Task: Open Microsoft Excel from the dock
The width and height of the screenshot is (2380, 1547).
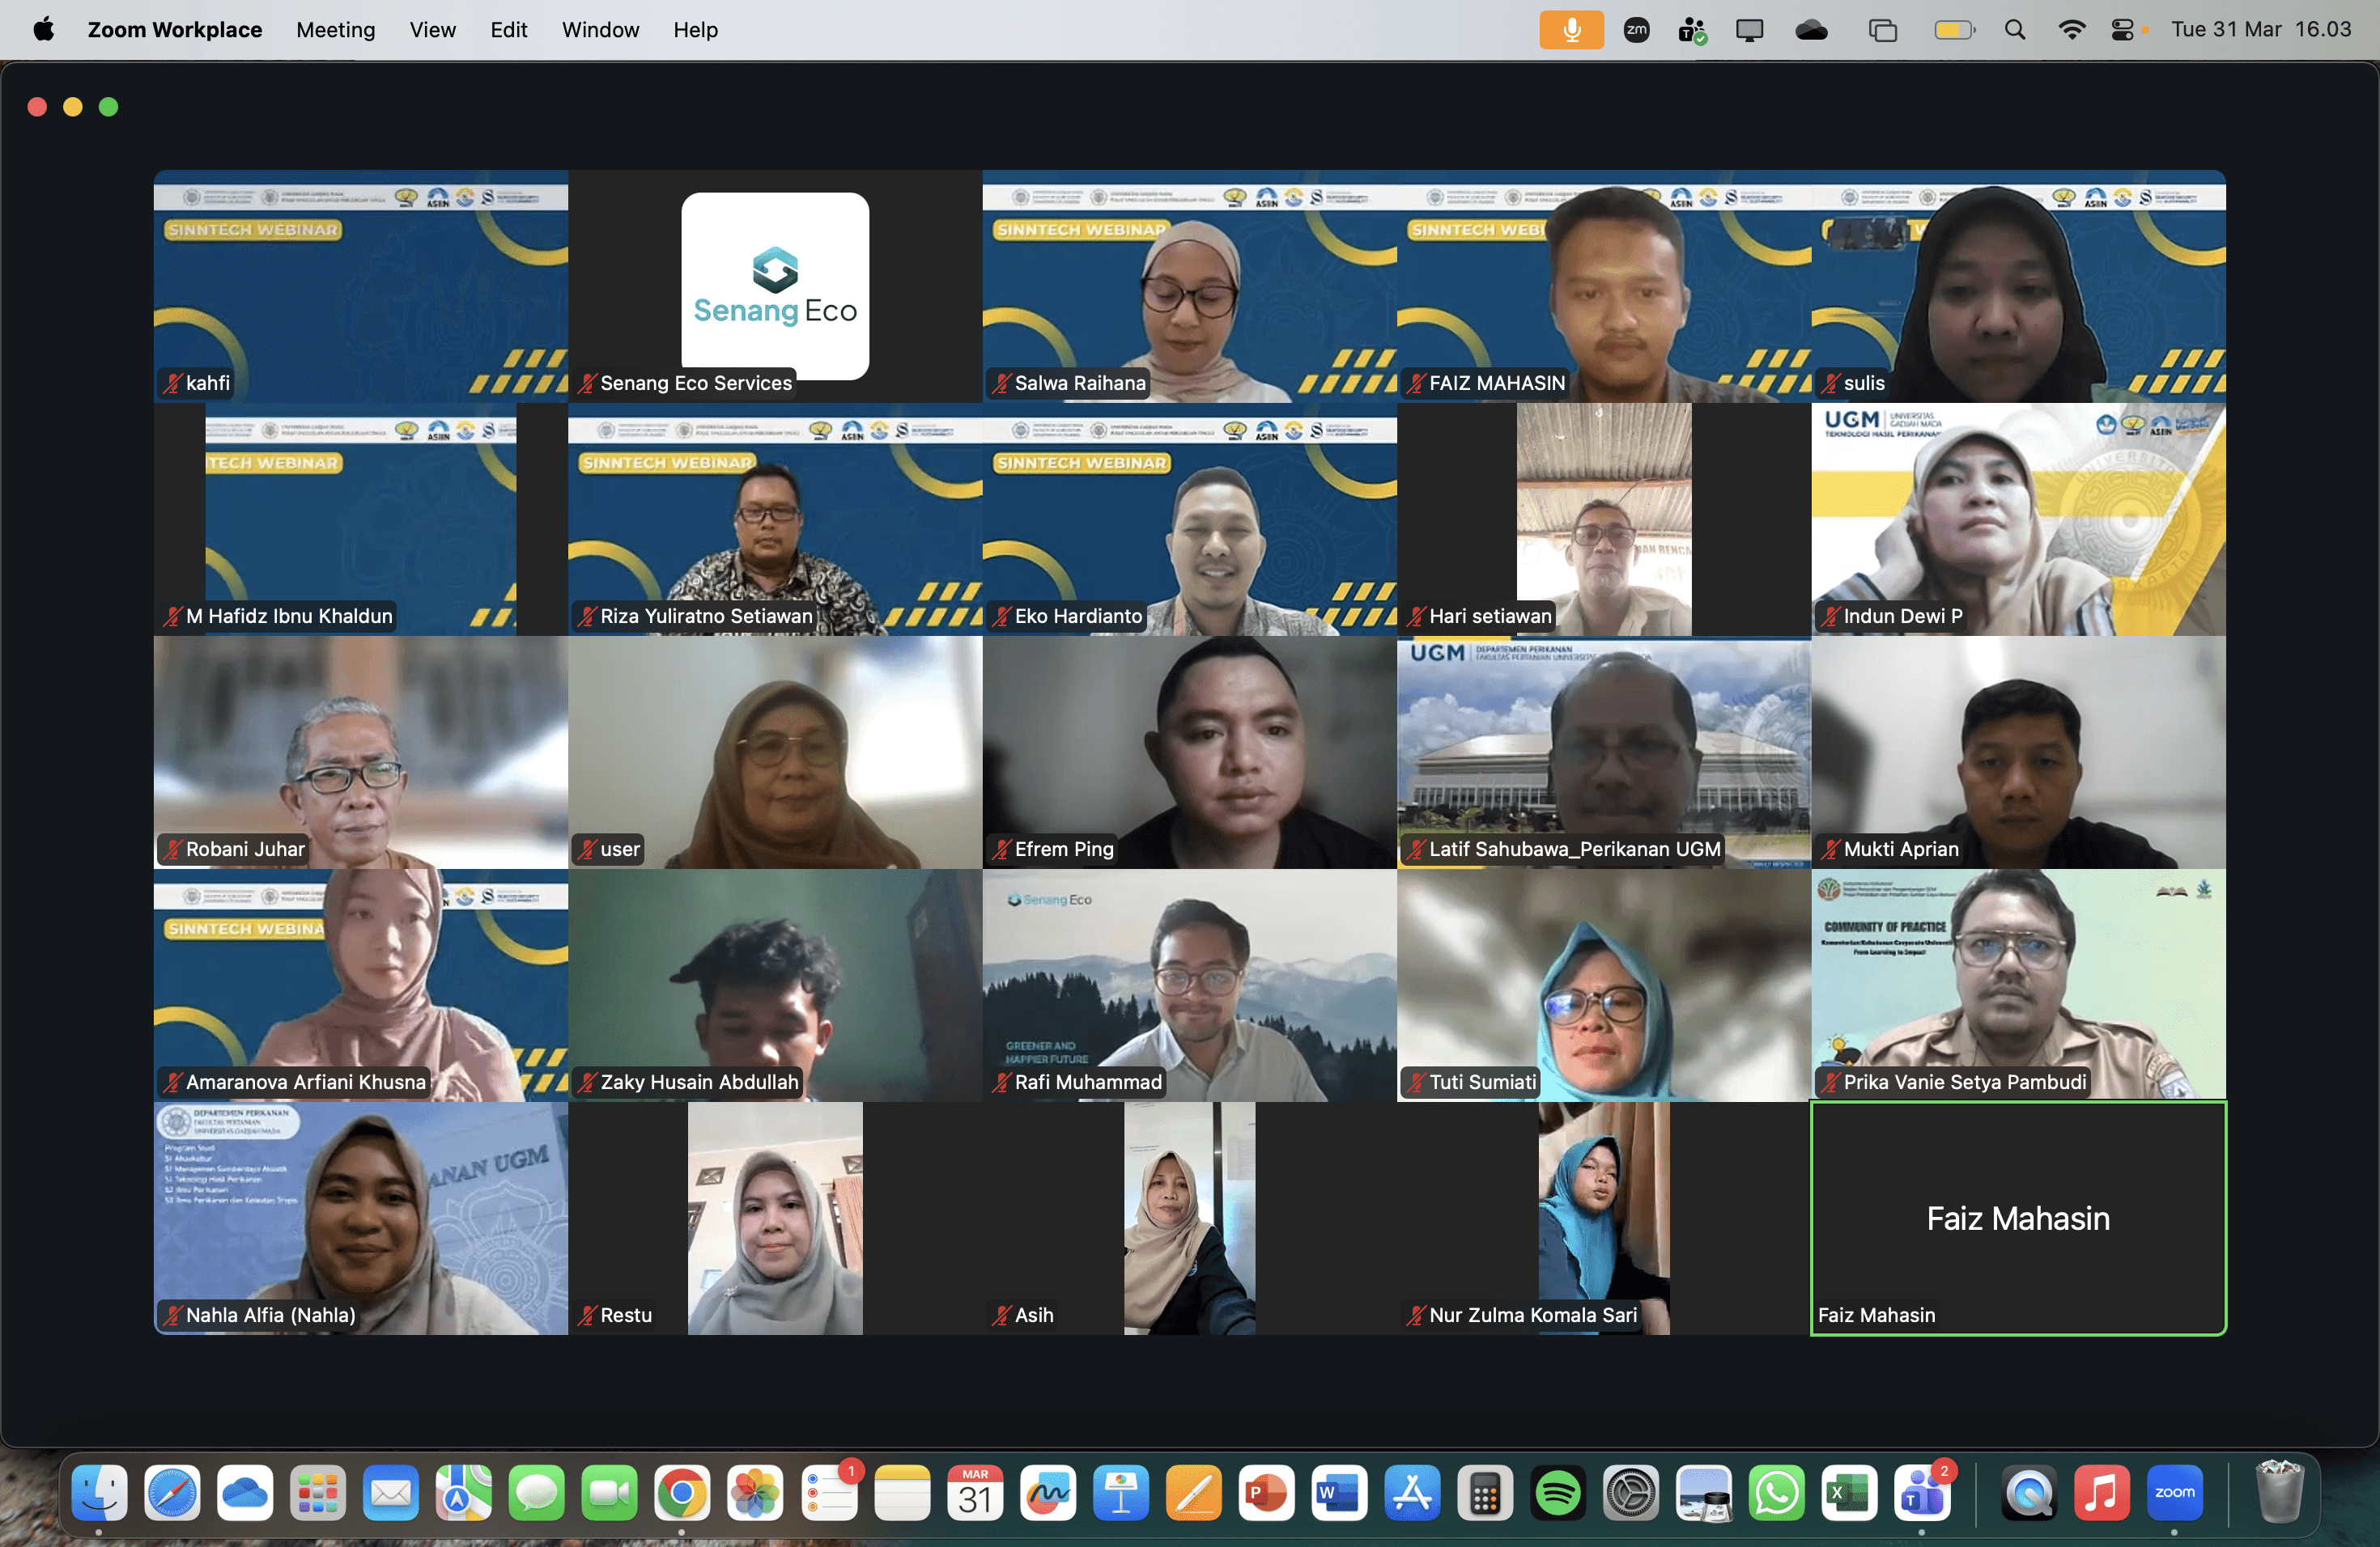Action: coord(1849,1493)
